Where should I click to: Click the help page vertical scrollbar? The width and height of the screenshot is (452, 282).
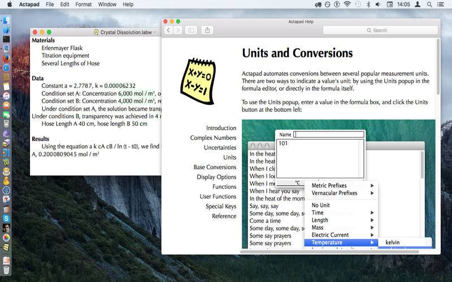438,67
